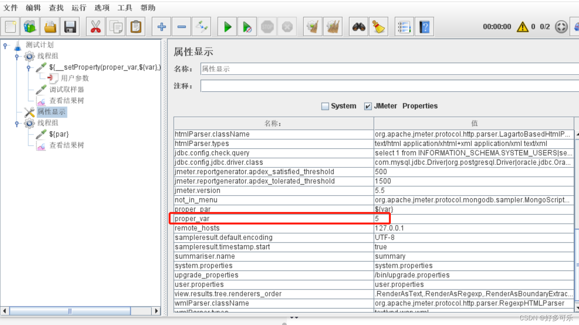
Task: Select the proper_par cell
Action: click(274, 209)
